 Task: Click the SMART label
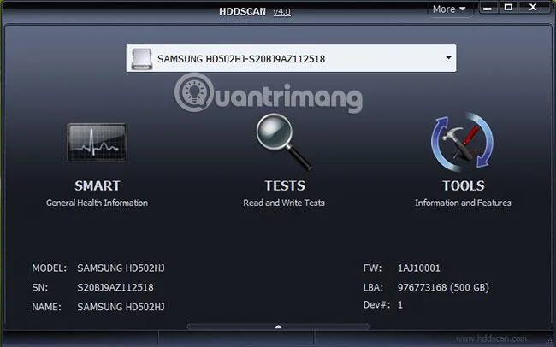click(98, 185)
